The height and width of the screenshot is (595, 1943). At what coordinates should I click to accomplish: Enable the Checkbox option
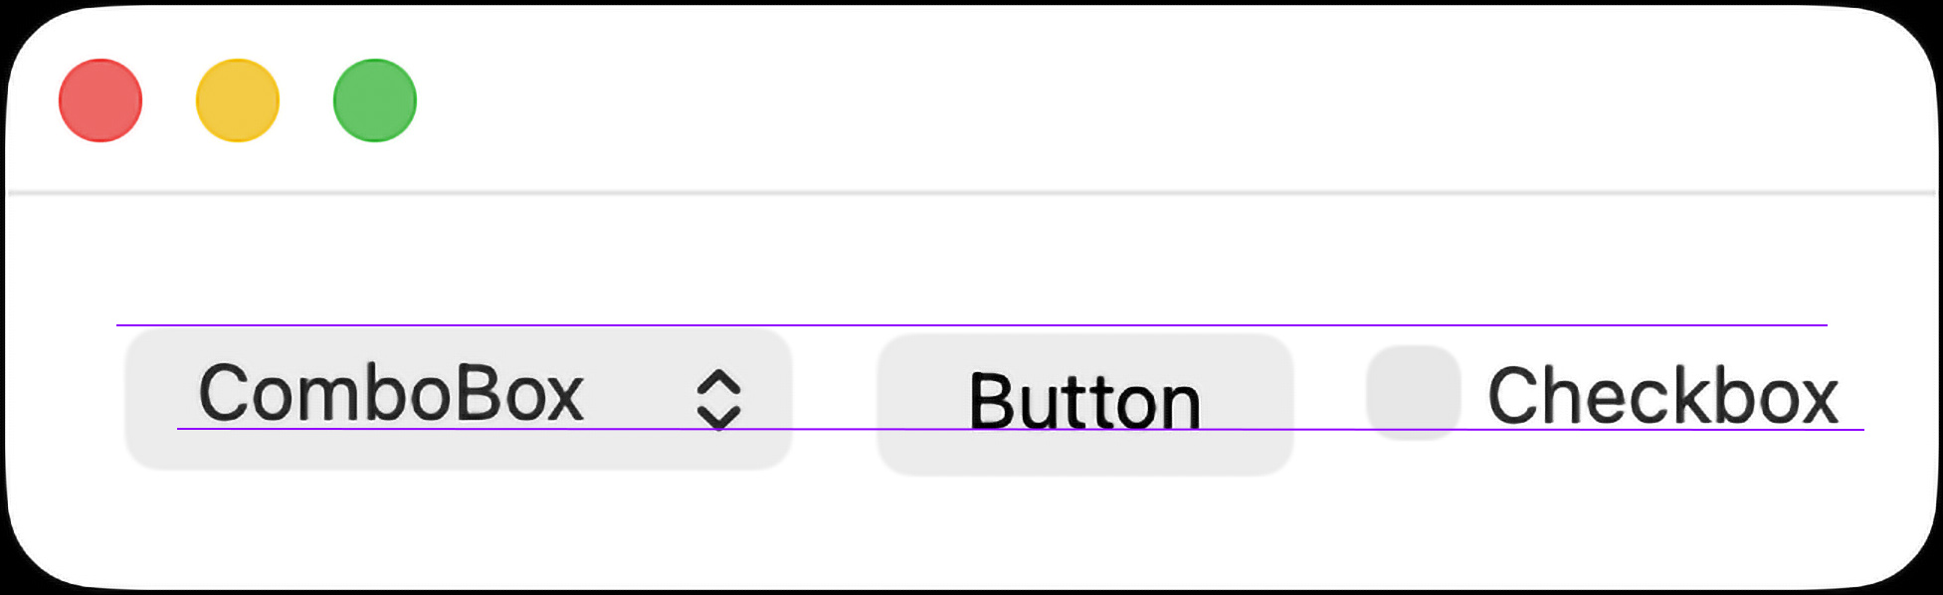pyautogui.click(x=1413, y=393)
